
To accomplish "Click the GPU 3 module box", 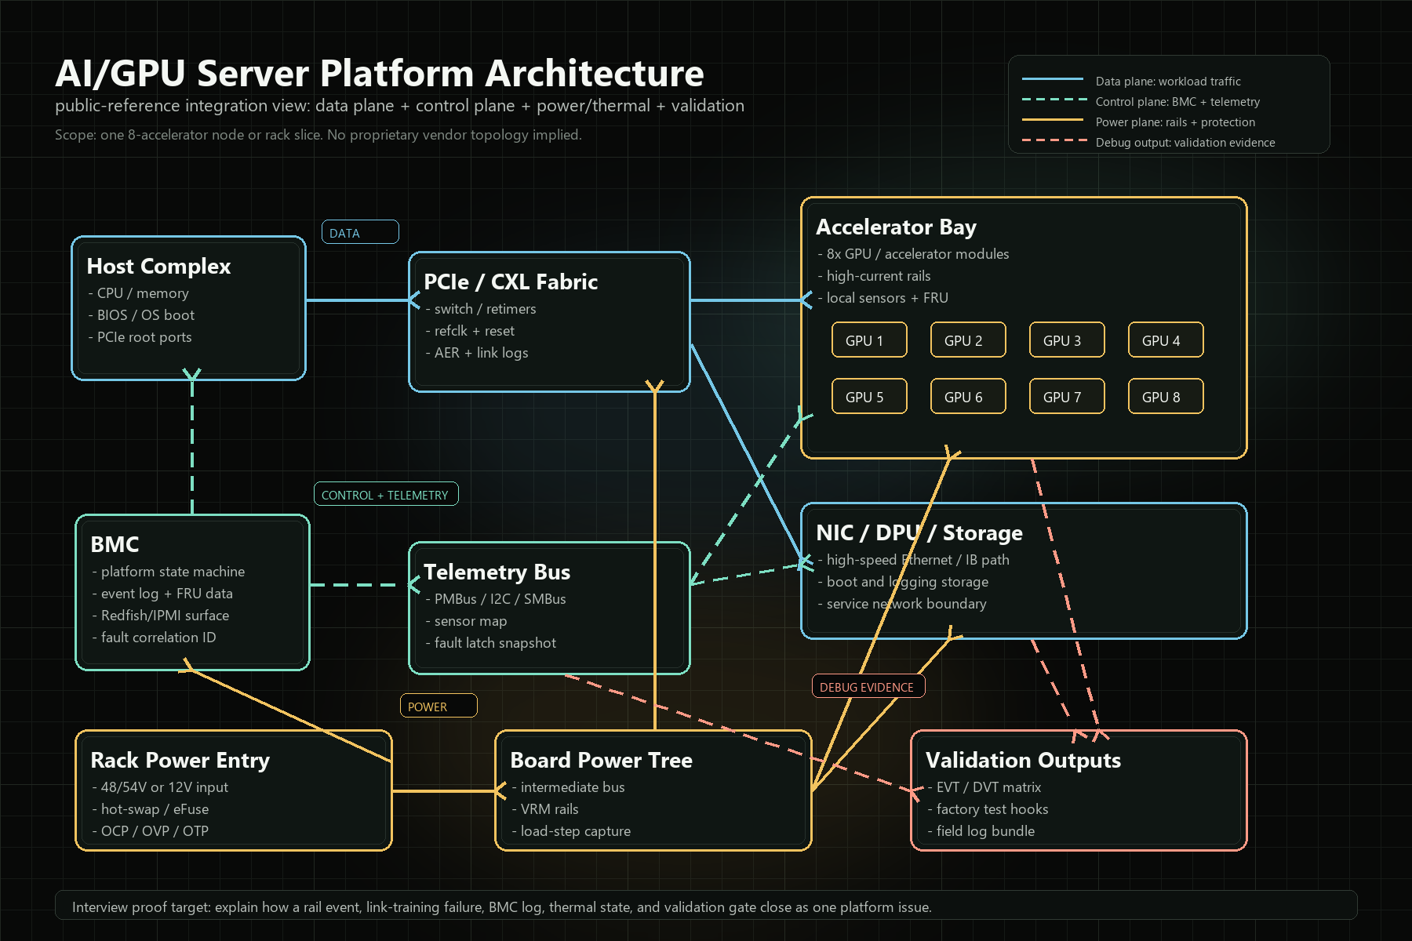I will 1067,340.
